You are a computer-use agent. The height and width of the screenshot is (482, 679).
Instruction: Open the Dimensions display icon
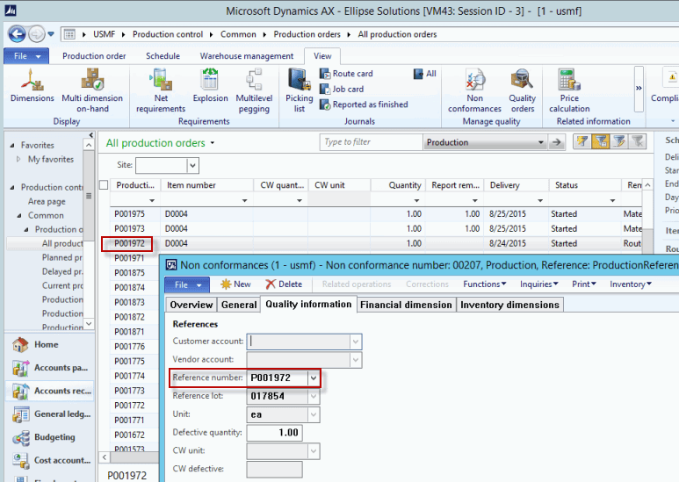point(32,86)
